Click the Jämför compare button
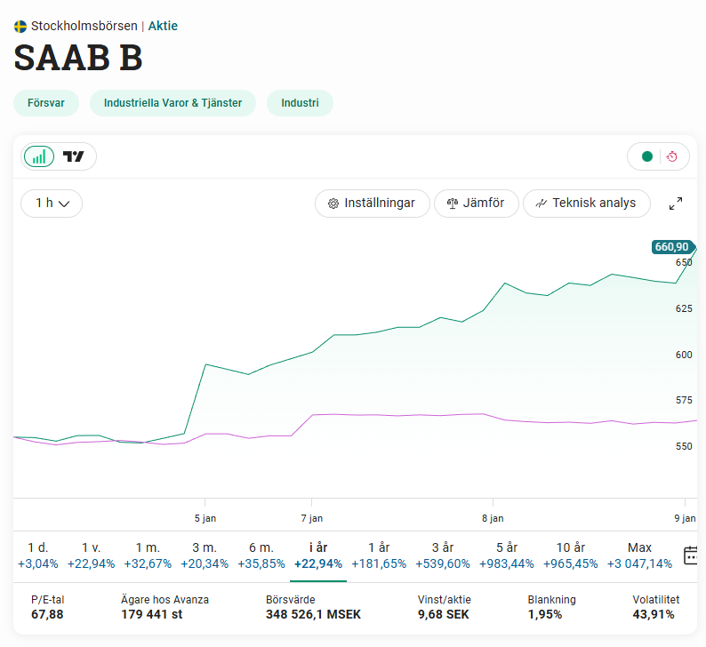This screenshot has width=706, height=647. point(476,204)
